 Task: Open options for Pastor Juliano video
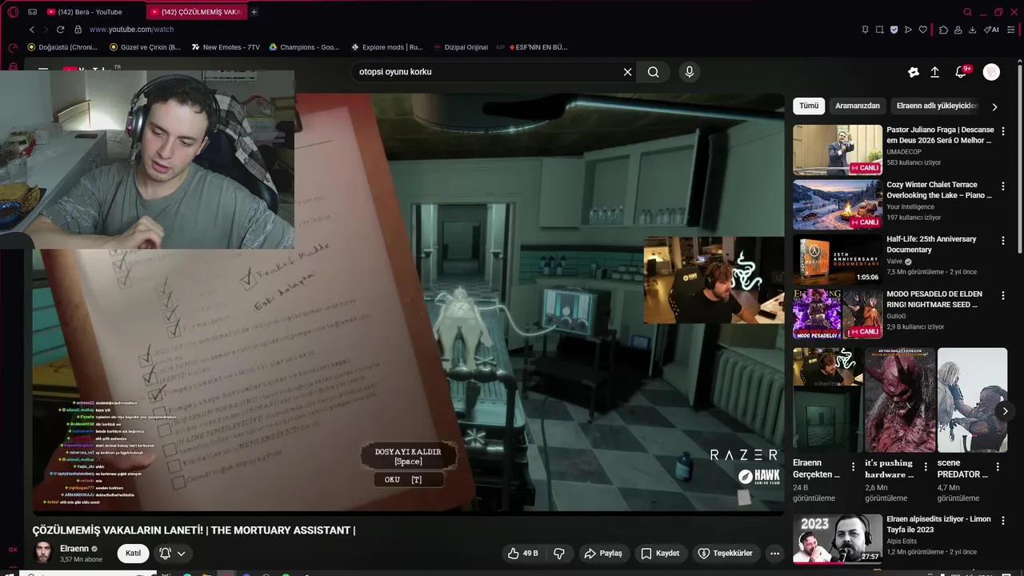tap(1003, 131)
